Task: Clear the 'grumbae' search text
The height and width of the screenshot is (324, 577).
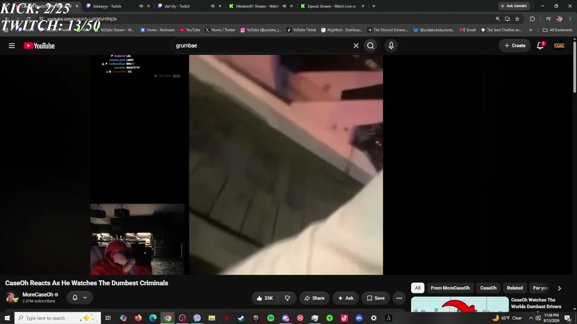Action: (x=356, y=45)
